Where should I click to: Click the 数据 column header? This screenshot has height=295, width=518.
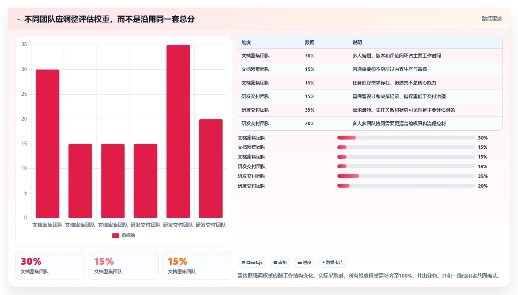point(309,43)
